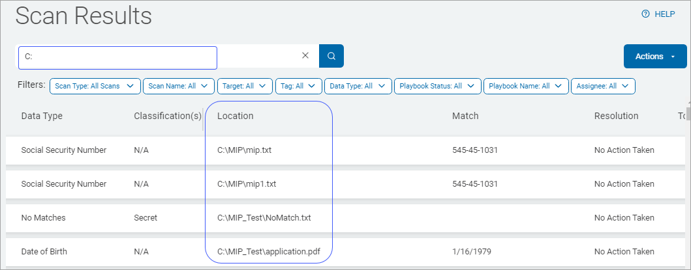Expand the Scan Name filter
The width and height of the screenshot is (691, 270).
click(178, 86)
